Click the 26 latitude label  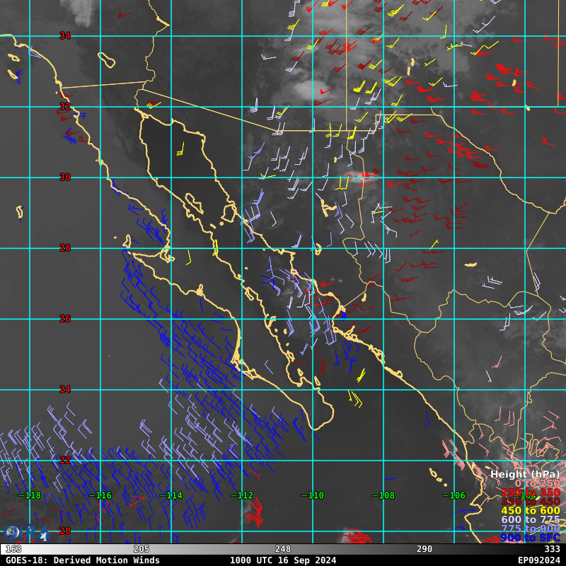(x=64, y=319)
